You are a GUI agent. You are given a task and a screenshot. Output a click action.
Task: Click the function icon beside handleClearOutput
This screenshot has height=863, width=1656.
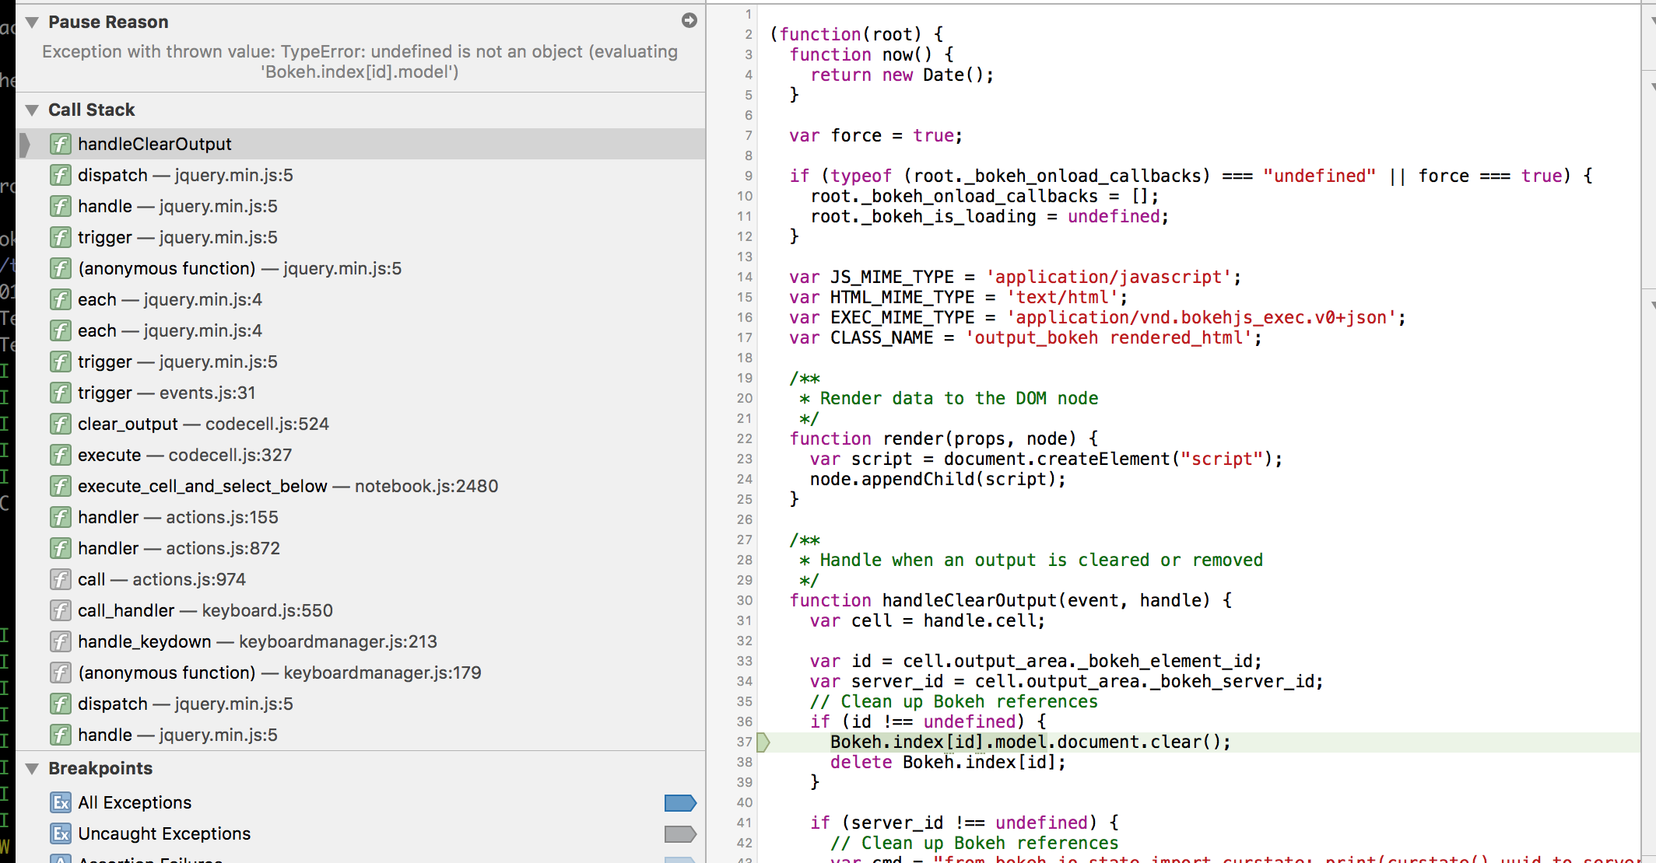(60, 144)
